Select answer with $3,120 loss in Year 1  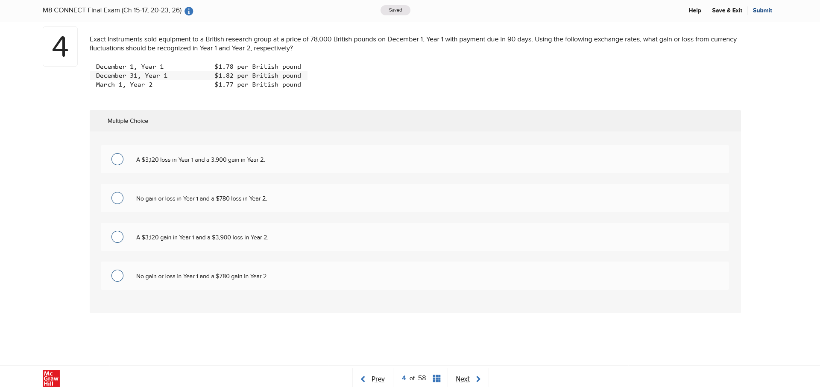[x=117, y=159]
